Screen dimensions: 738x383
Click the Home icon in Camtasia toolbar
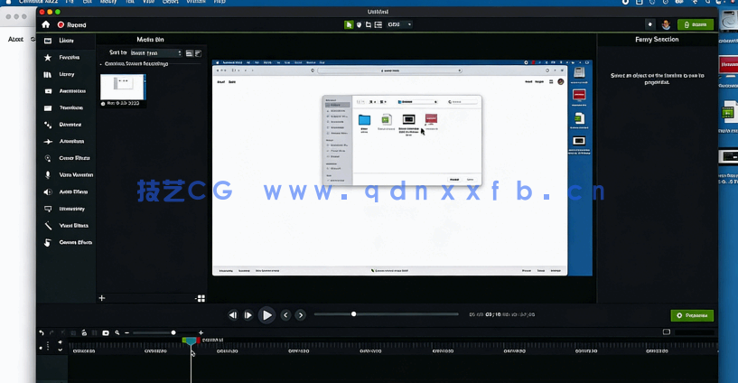click(46, 24)
